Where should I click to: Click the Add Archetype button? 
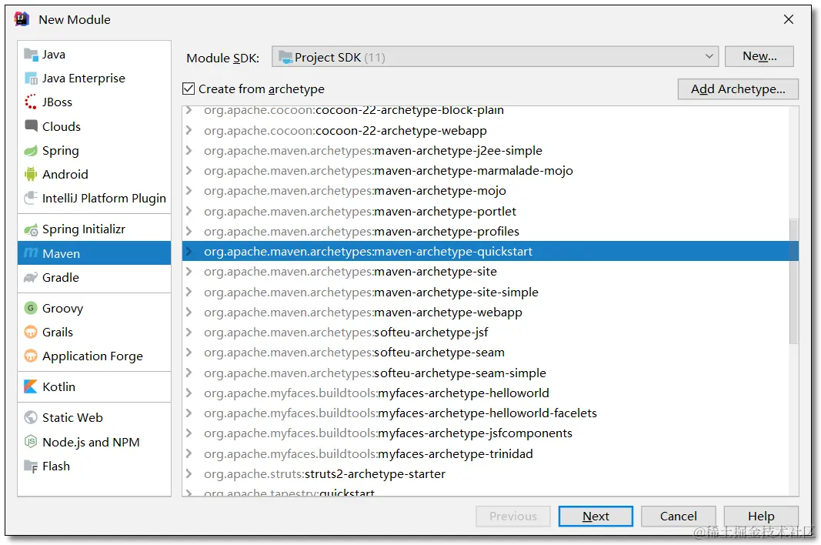(x=737, y=89)
